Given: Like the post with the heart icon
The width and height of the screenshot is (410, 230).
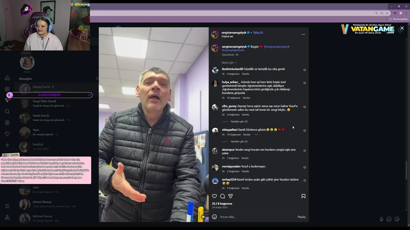Looking at the screenshot, I should [x=214, y=196].
